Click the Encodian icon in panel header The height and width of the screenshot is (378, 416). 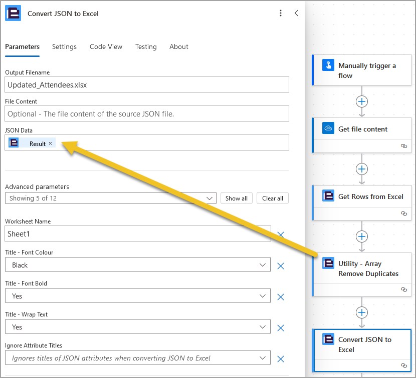coord(13,13)
